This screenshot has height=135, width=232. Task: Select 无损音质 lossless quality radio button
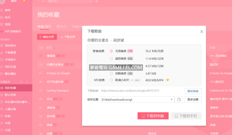tap(111, 51)
